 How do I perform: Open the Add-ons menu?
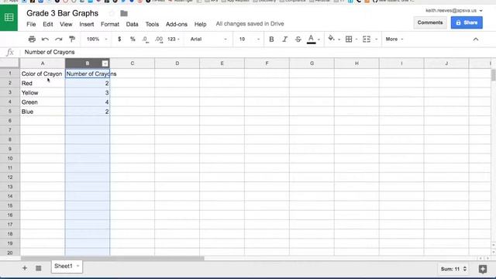(x=177, y=24)
